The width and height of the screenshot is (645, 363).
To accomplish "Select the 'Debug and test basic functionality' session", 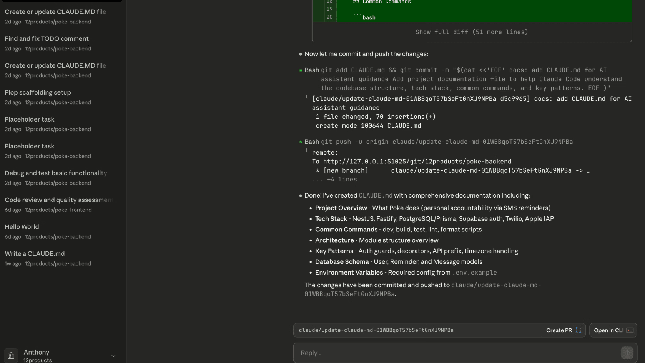I will [62, 178].
